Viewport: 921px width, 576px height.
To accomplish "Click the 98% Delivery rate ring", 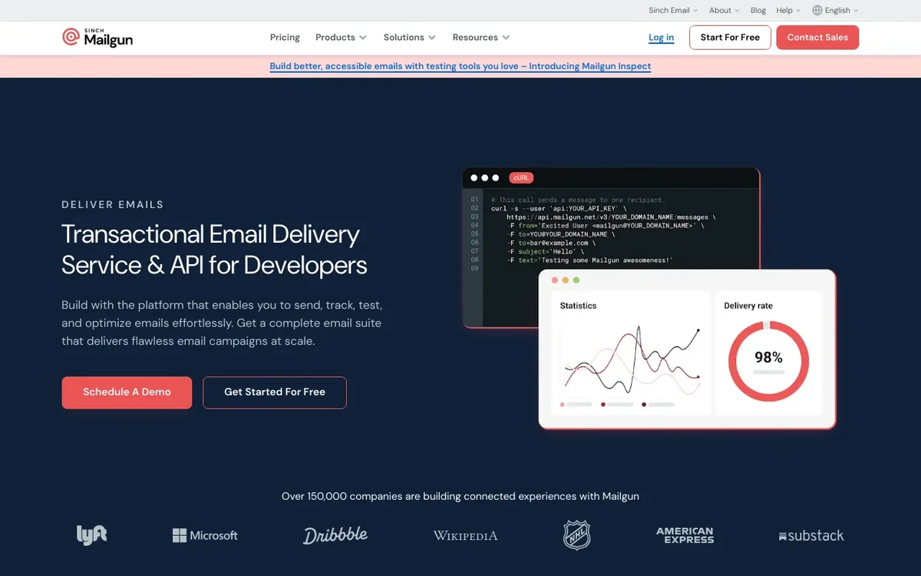I will pyautogui.click(x=767, y=356).
